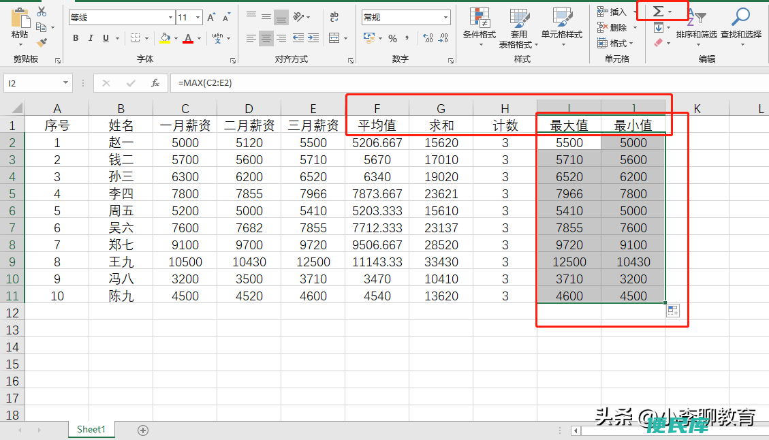Screen dimensions: 769x440
Task: Click the AutoSum sigma icon
Action: tap(659, 11)
